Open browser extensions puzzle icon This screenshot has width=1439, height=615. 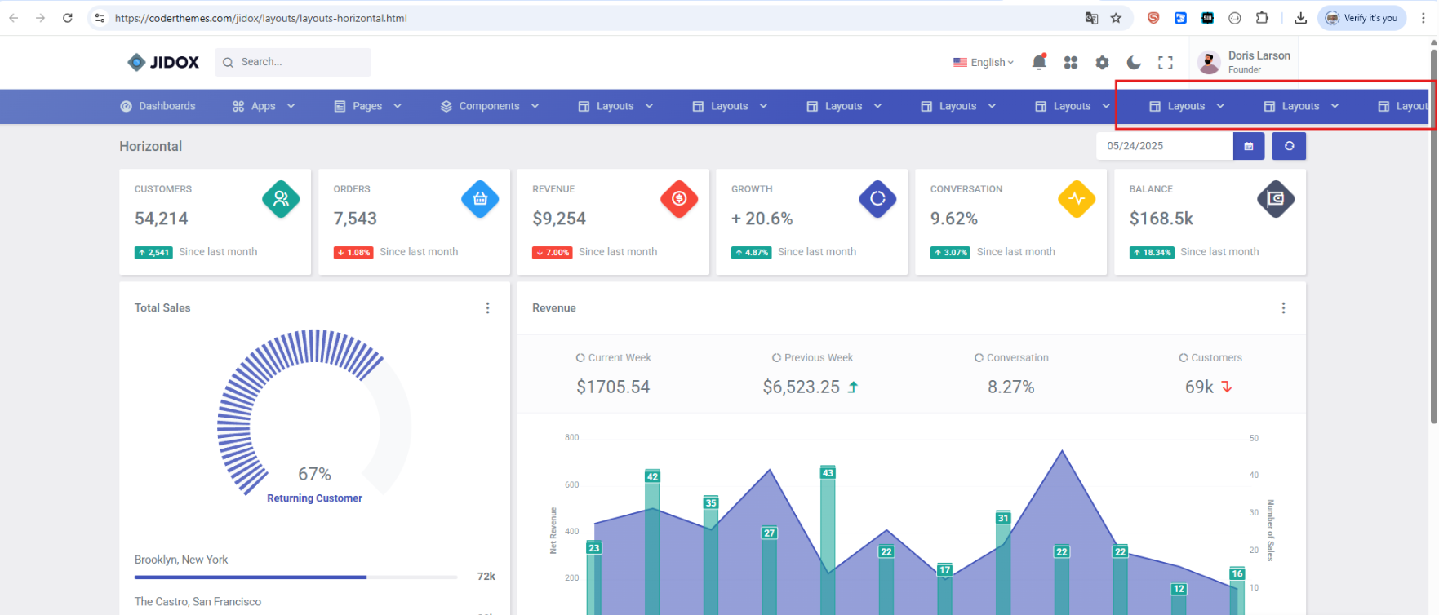tap(1262, 18)
